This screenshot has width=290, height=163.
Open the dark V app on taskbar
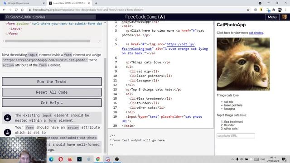click(79, 159)
